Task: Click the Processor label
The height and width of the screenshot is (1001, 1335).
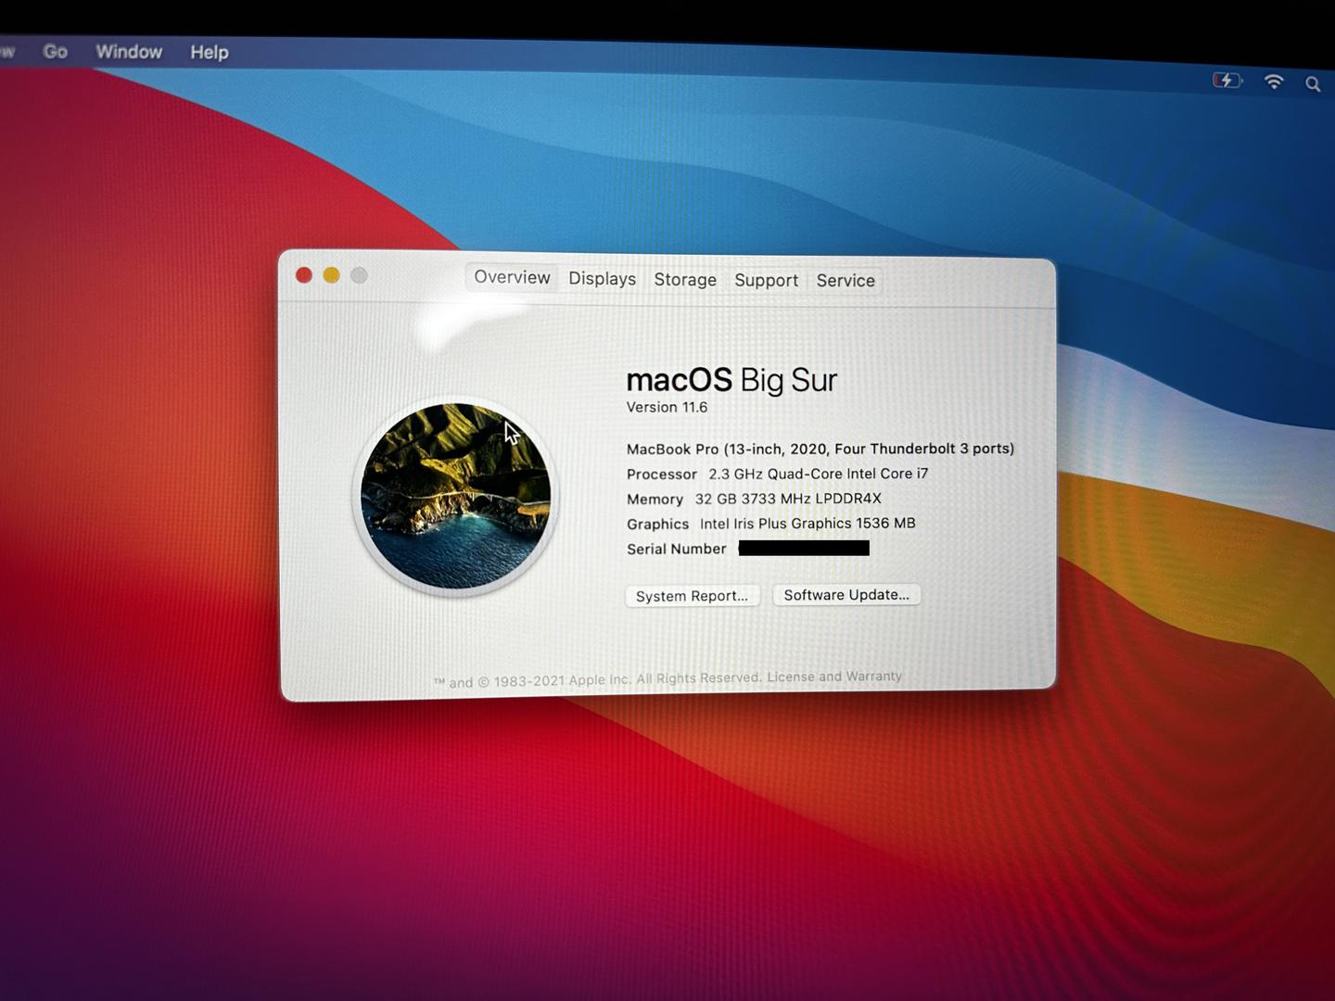Action: coord(662,475)
